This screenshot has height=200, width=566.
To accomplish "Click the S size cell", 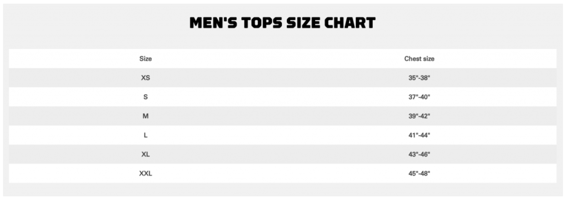I will coord(145,97).
